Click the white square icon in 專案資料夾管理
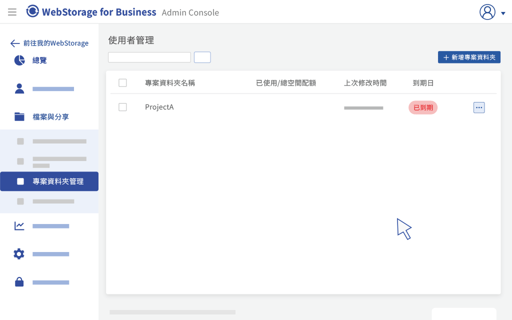The height and width of the screenshot is (320, 512). coord(20,181)
